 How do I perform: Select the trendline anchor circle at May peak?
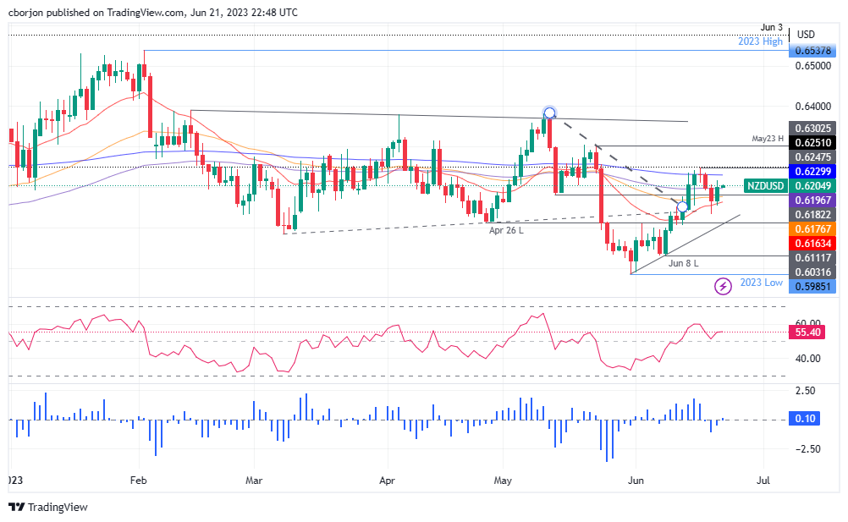(549, 113)
